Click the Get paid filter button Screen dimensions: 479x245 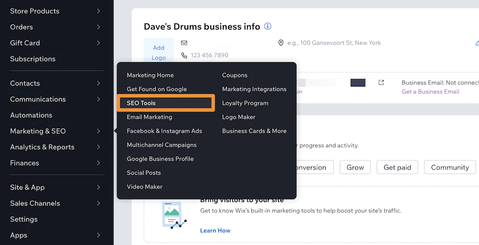click(397, 167)
